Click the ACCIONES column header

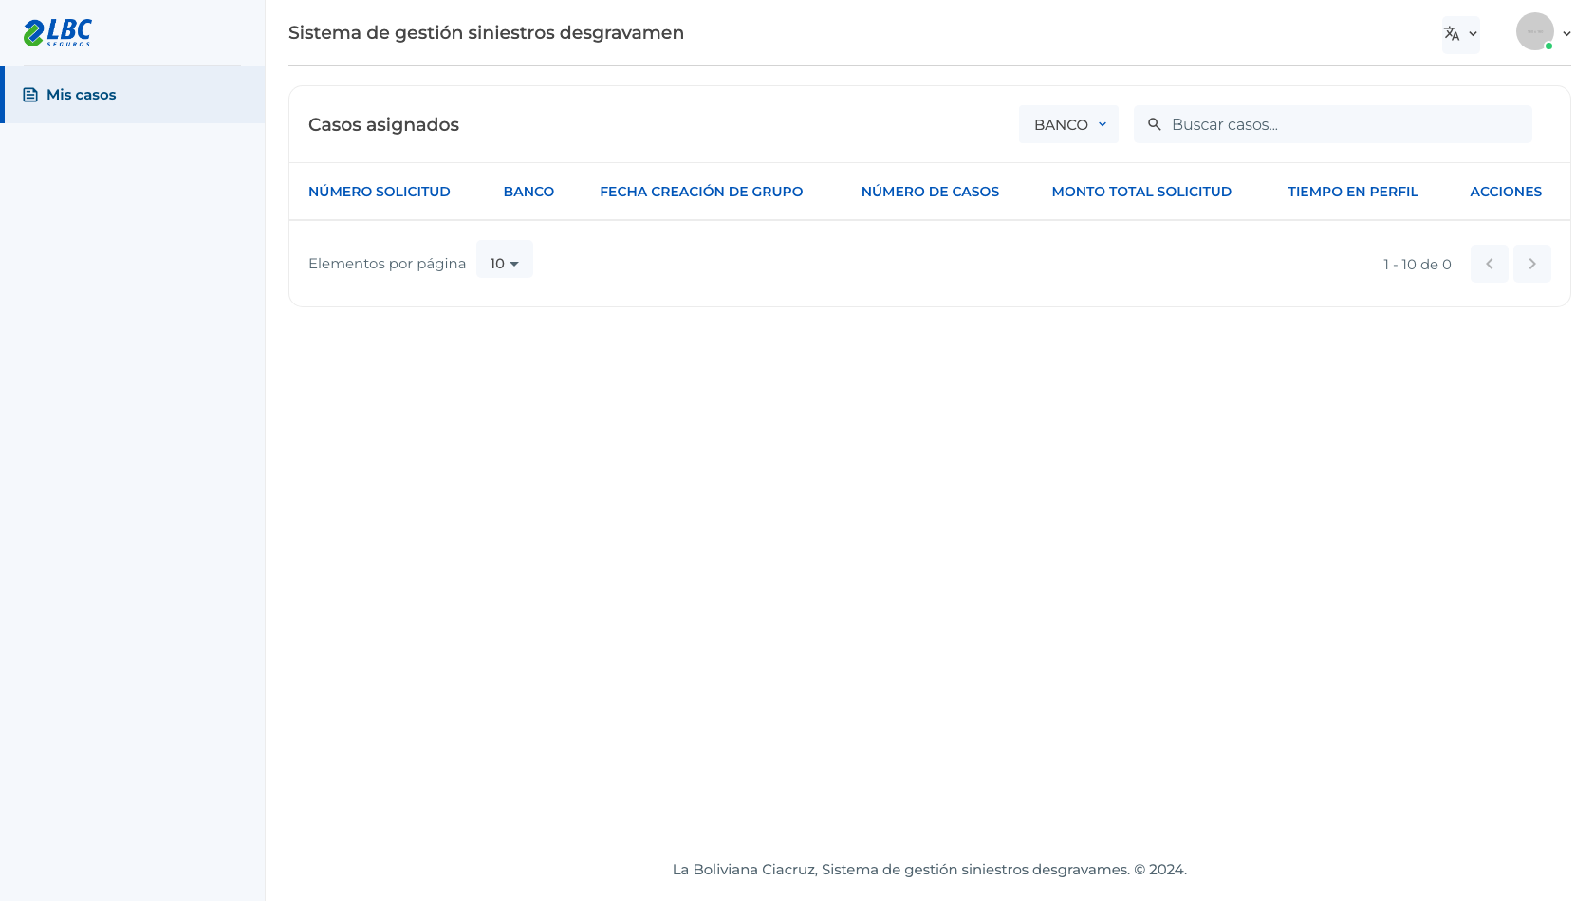point(1506,192)
